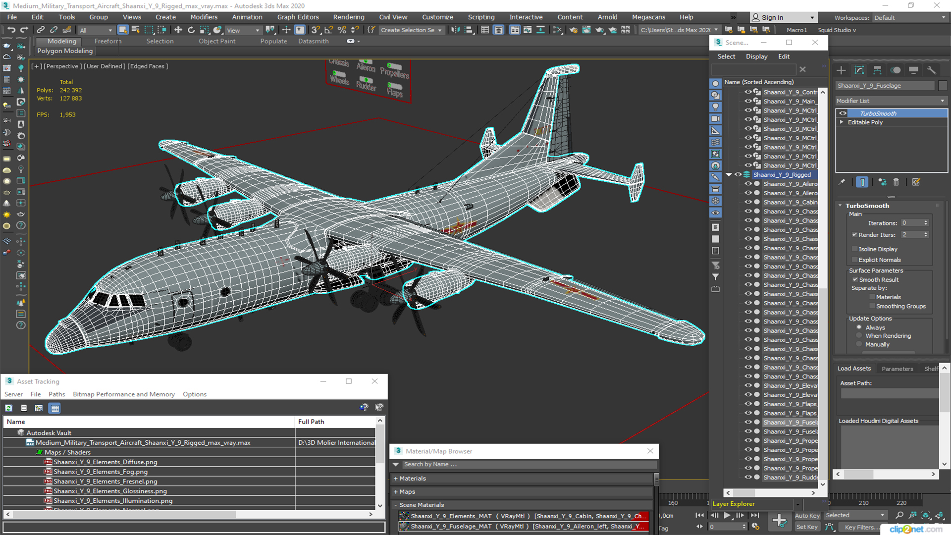Toggle Smooth Result checkbox in TurboSmooth
Screen dimensions: 951x535
coord(855,279)
